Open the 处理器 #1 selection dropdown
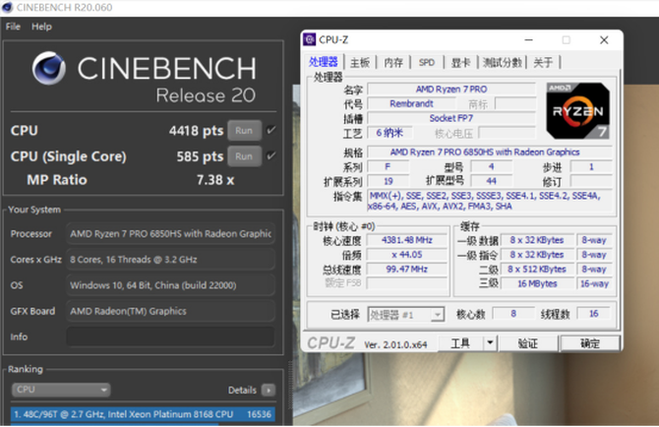Viewport: 659px width, 427px height. 406,315
